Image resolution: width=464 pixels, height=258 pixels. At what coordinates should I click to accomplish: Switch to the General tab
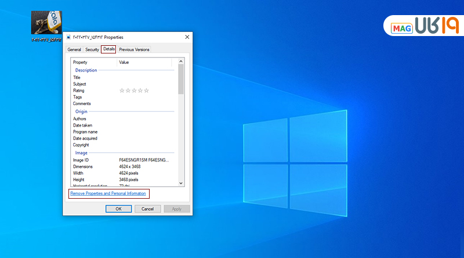[74, 49]
